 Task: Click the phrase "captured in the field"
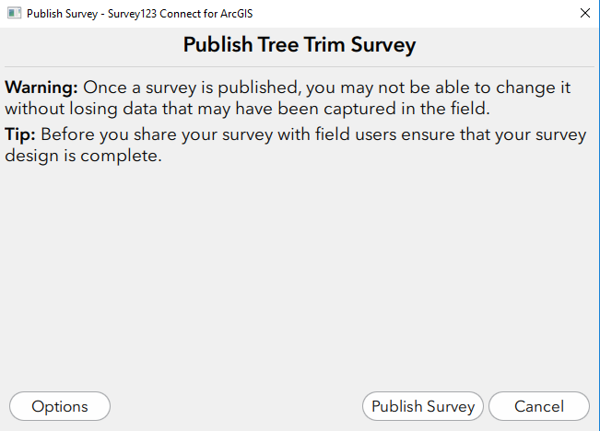click(406, 109)
